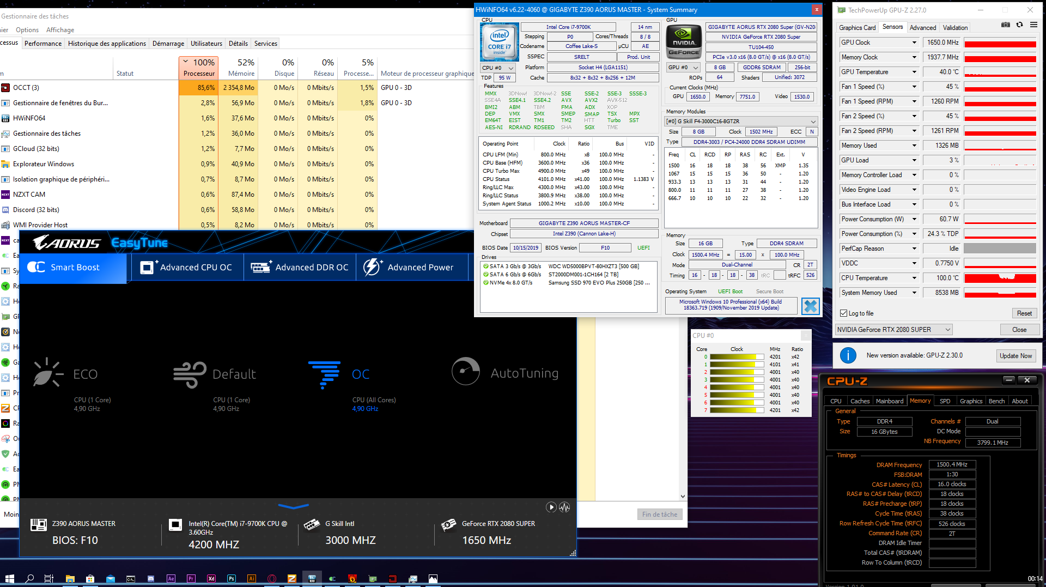Image resolution: width=1046 pixels, height=587 pixels.
Task: Click the EasyTune waveform monitor icon
Action: click(564, 507)
